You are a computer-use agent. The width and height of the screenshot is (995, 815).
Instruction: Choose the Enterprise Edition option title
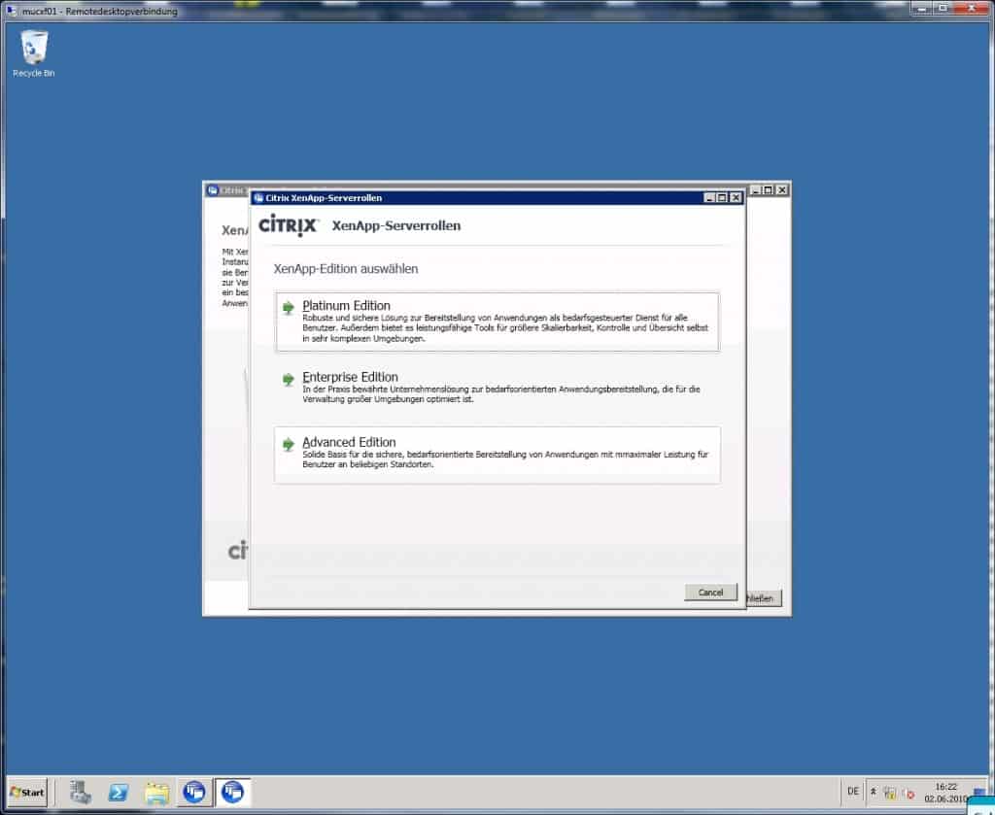350,377
